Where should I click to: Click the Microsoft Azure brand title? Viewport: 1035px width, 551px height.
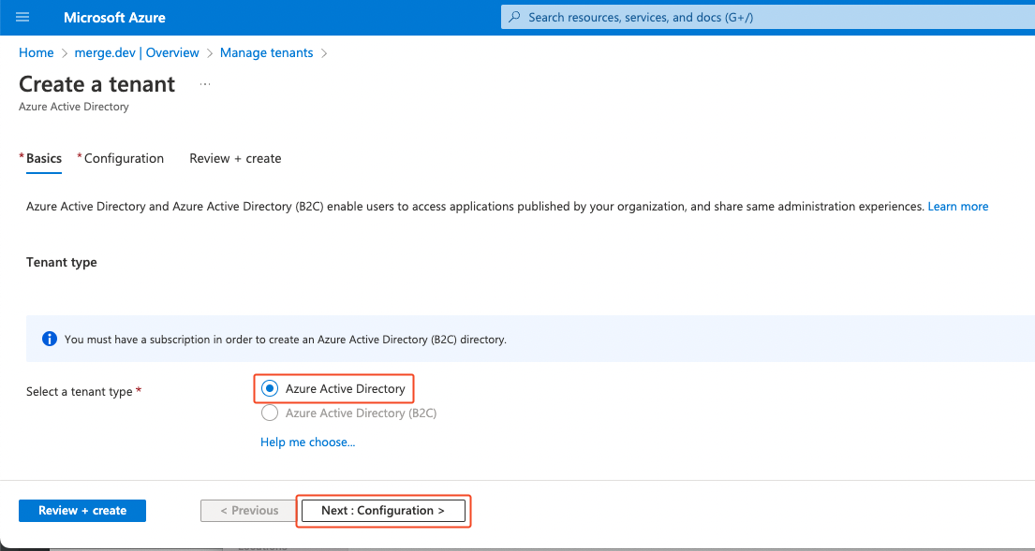[113, 18]
